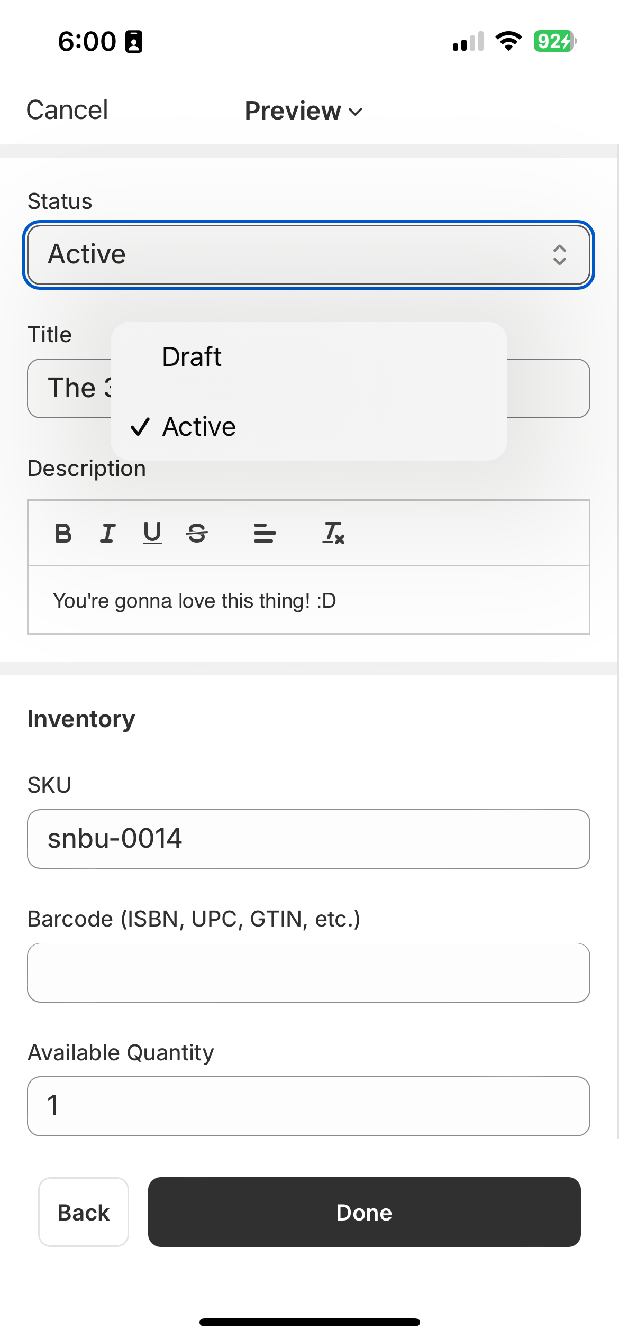The height and width of the screenshot is (1339, 619).
Task: Toggle bold formatting in description toolbar
Action: coord(63,533)
